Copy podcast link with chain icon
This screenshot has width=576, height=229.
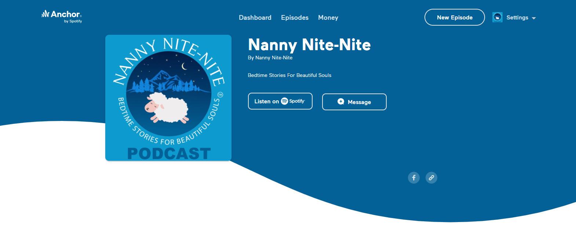pyautogui.click(x=431, y=178)
